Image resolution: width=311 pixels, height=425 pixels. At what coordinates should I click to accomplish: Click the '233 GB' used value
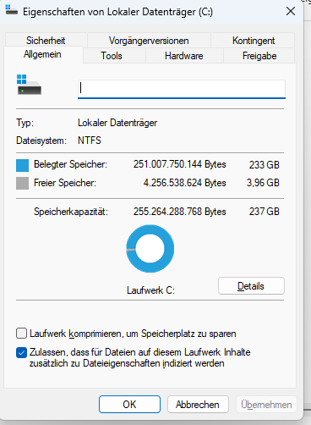click(265, 164)
